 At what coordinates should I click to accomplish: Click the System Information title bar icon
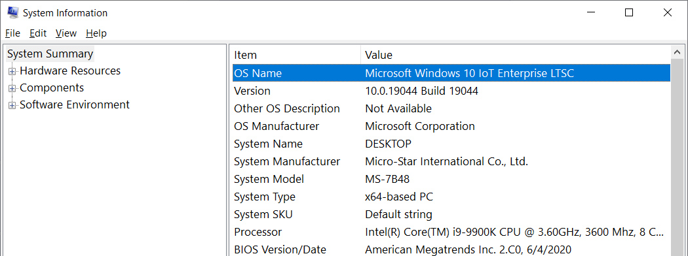12,12
